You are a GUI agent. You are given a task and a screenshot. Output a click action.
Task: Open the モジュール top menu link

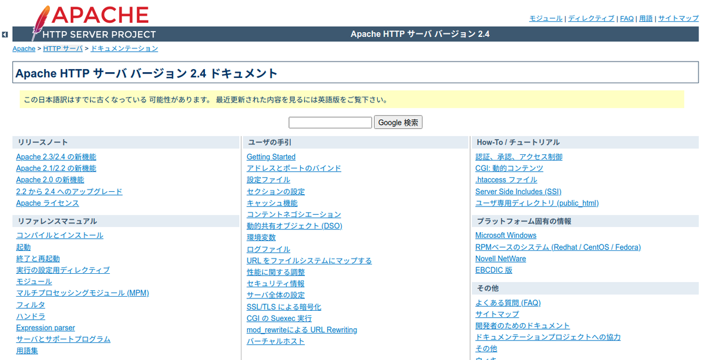click(546, 19)
